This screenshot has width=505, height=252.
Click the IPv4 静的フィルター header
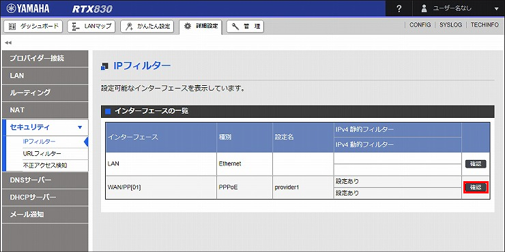(397, 130)
